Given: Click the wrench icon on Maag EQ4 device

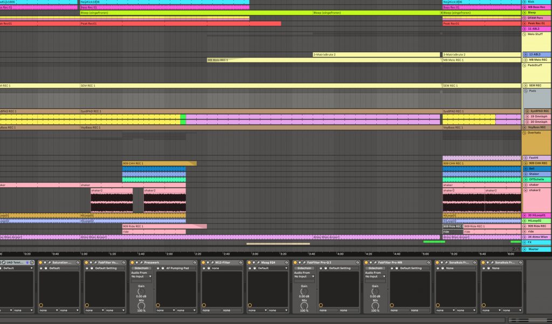Looking at the screenshot, I should 258,262.
